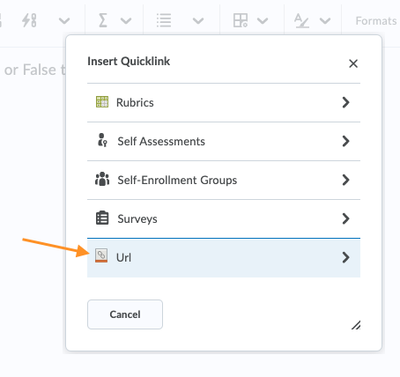Open dropdown next to the spellcheck icon
Image resolution: width=400 pixels, height=377 pixels.
coord(325,21)
